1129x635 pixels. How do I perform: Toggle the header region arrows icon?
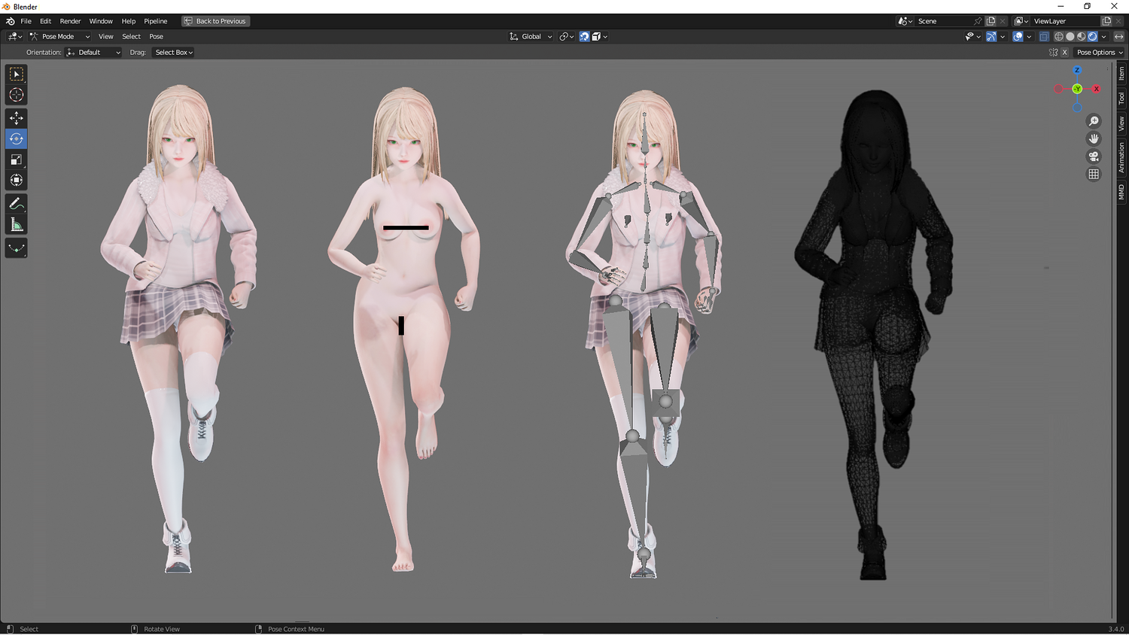(x=1118, y=36)
